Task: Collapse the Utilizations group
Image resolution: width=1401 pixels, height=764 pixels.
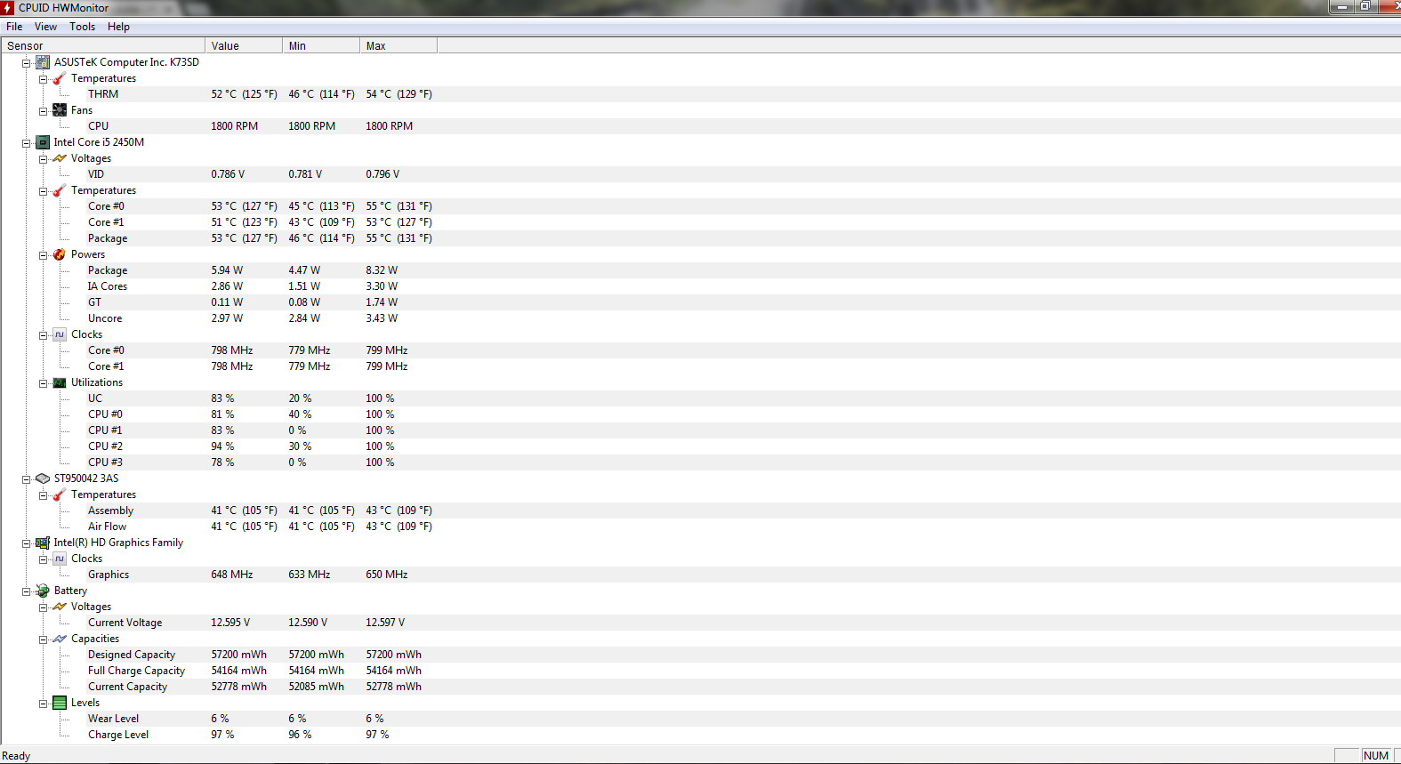Action: point(43,383)
